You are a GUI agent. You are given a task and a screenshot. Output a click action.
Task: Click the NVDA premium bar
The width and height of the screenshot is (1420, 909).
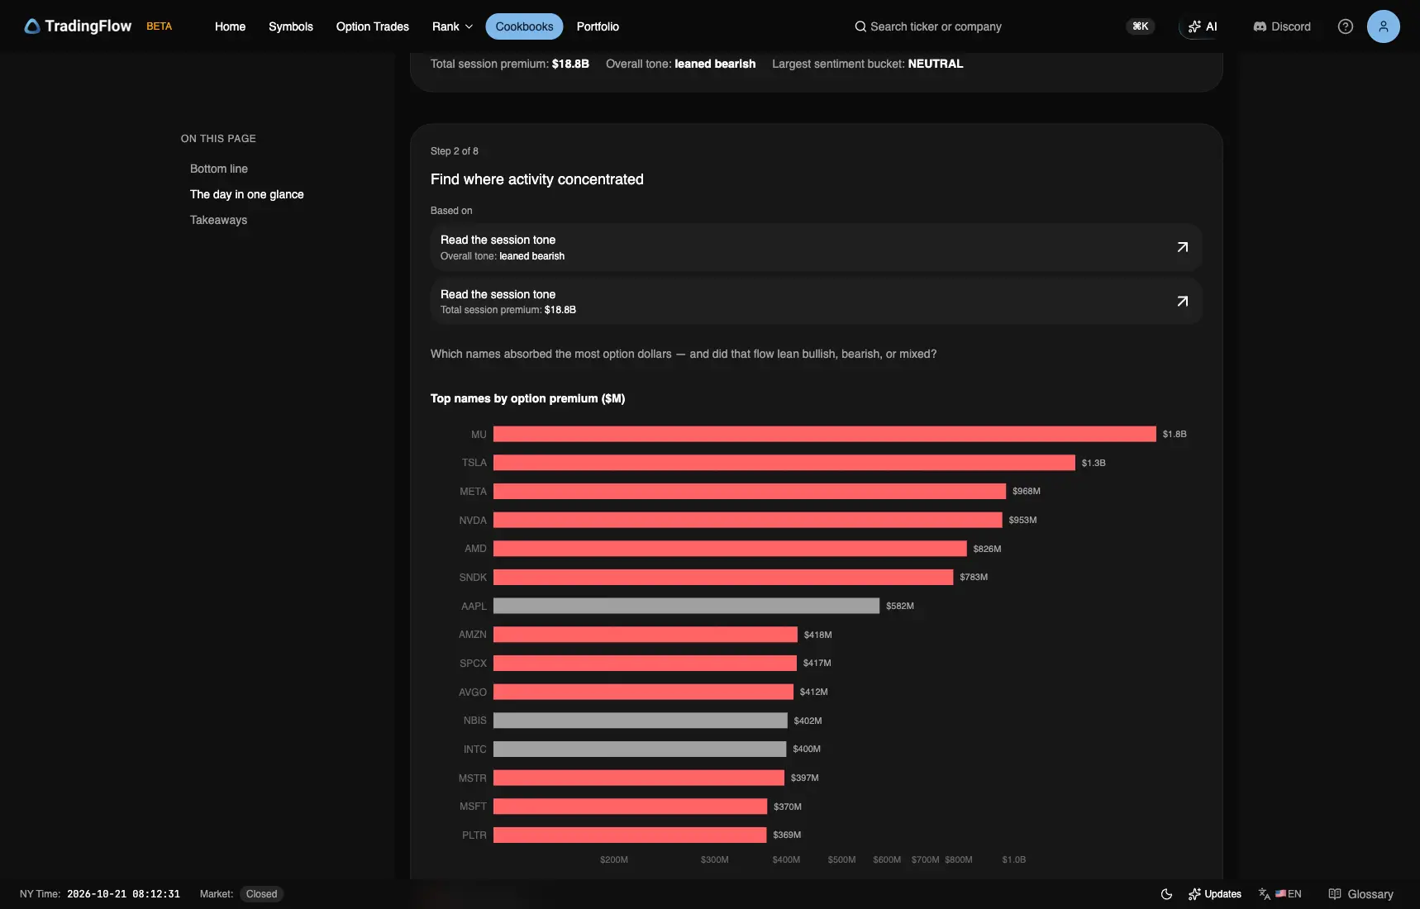click(x=748, y=520)
